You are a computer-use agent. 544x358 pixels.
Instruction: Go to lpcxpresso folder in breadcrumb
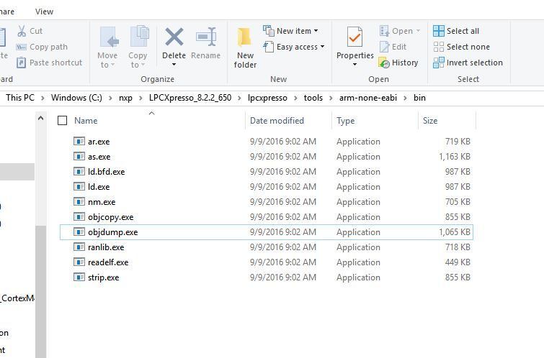267,98
